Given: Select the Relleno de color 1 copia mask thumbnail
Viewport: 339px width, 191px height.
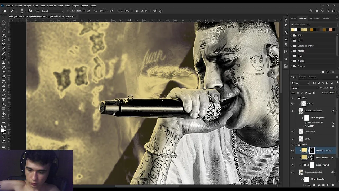Looking at the screenshot, I should pyautogui.click(x=312, y=150).
